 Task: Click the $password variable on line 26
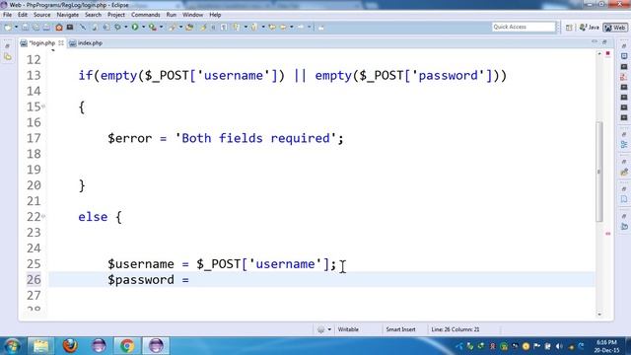coord(141,280)
